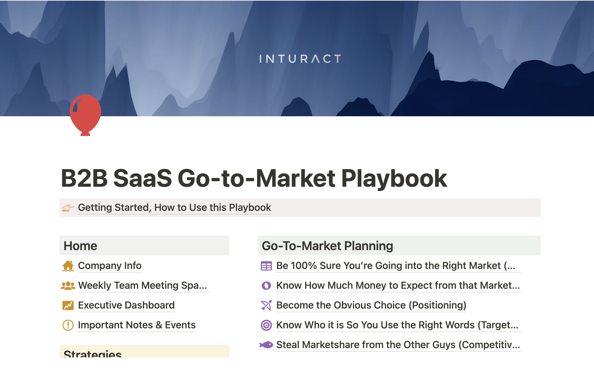Open Become the Obvious Choice (Positioning)

pyautogui.click(x=371, y=305)
